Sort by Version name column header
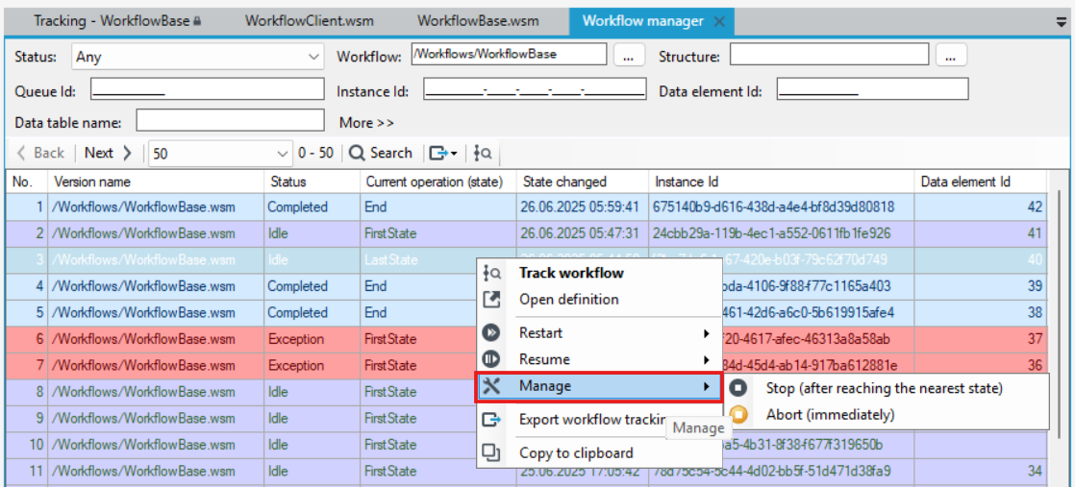Image resolution: width=1075 pixels, height=487 pixels. (x=156, y=183)
